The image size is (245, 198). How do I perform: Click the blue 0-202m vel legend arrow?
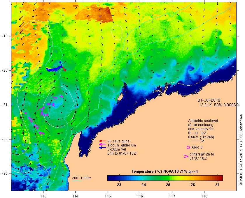[x=102, y=148]
